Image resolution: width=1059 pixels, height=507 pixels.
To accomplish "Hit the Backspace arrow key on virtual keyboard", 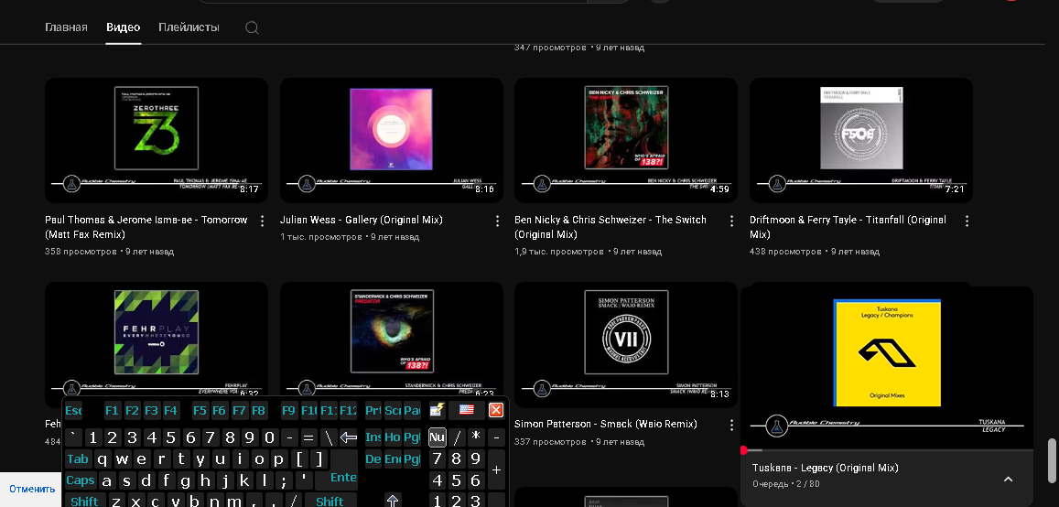I will [x=348, y=437].
